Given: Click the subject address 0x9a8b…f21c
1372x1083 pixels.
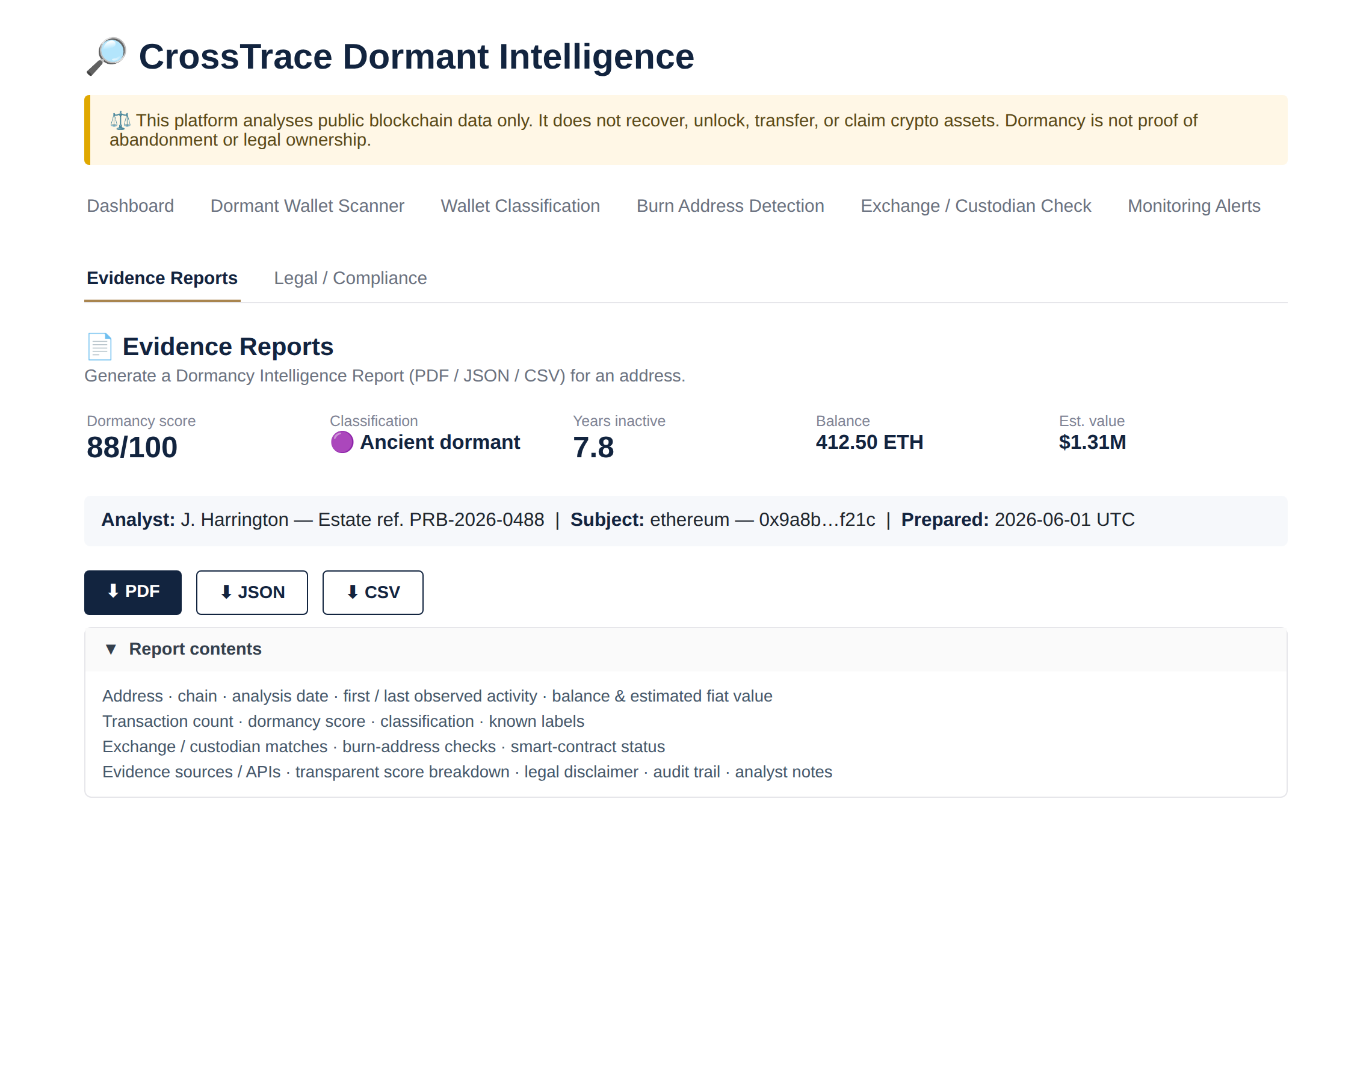Looking at the screenshot, I should (817, 520).
